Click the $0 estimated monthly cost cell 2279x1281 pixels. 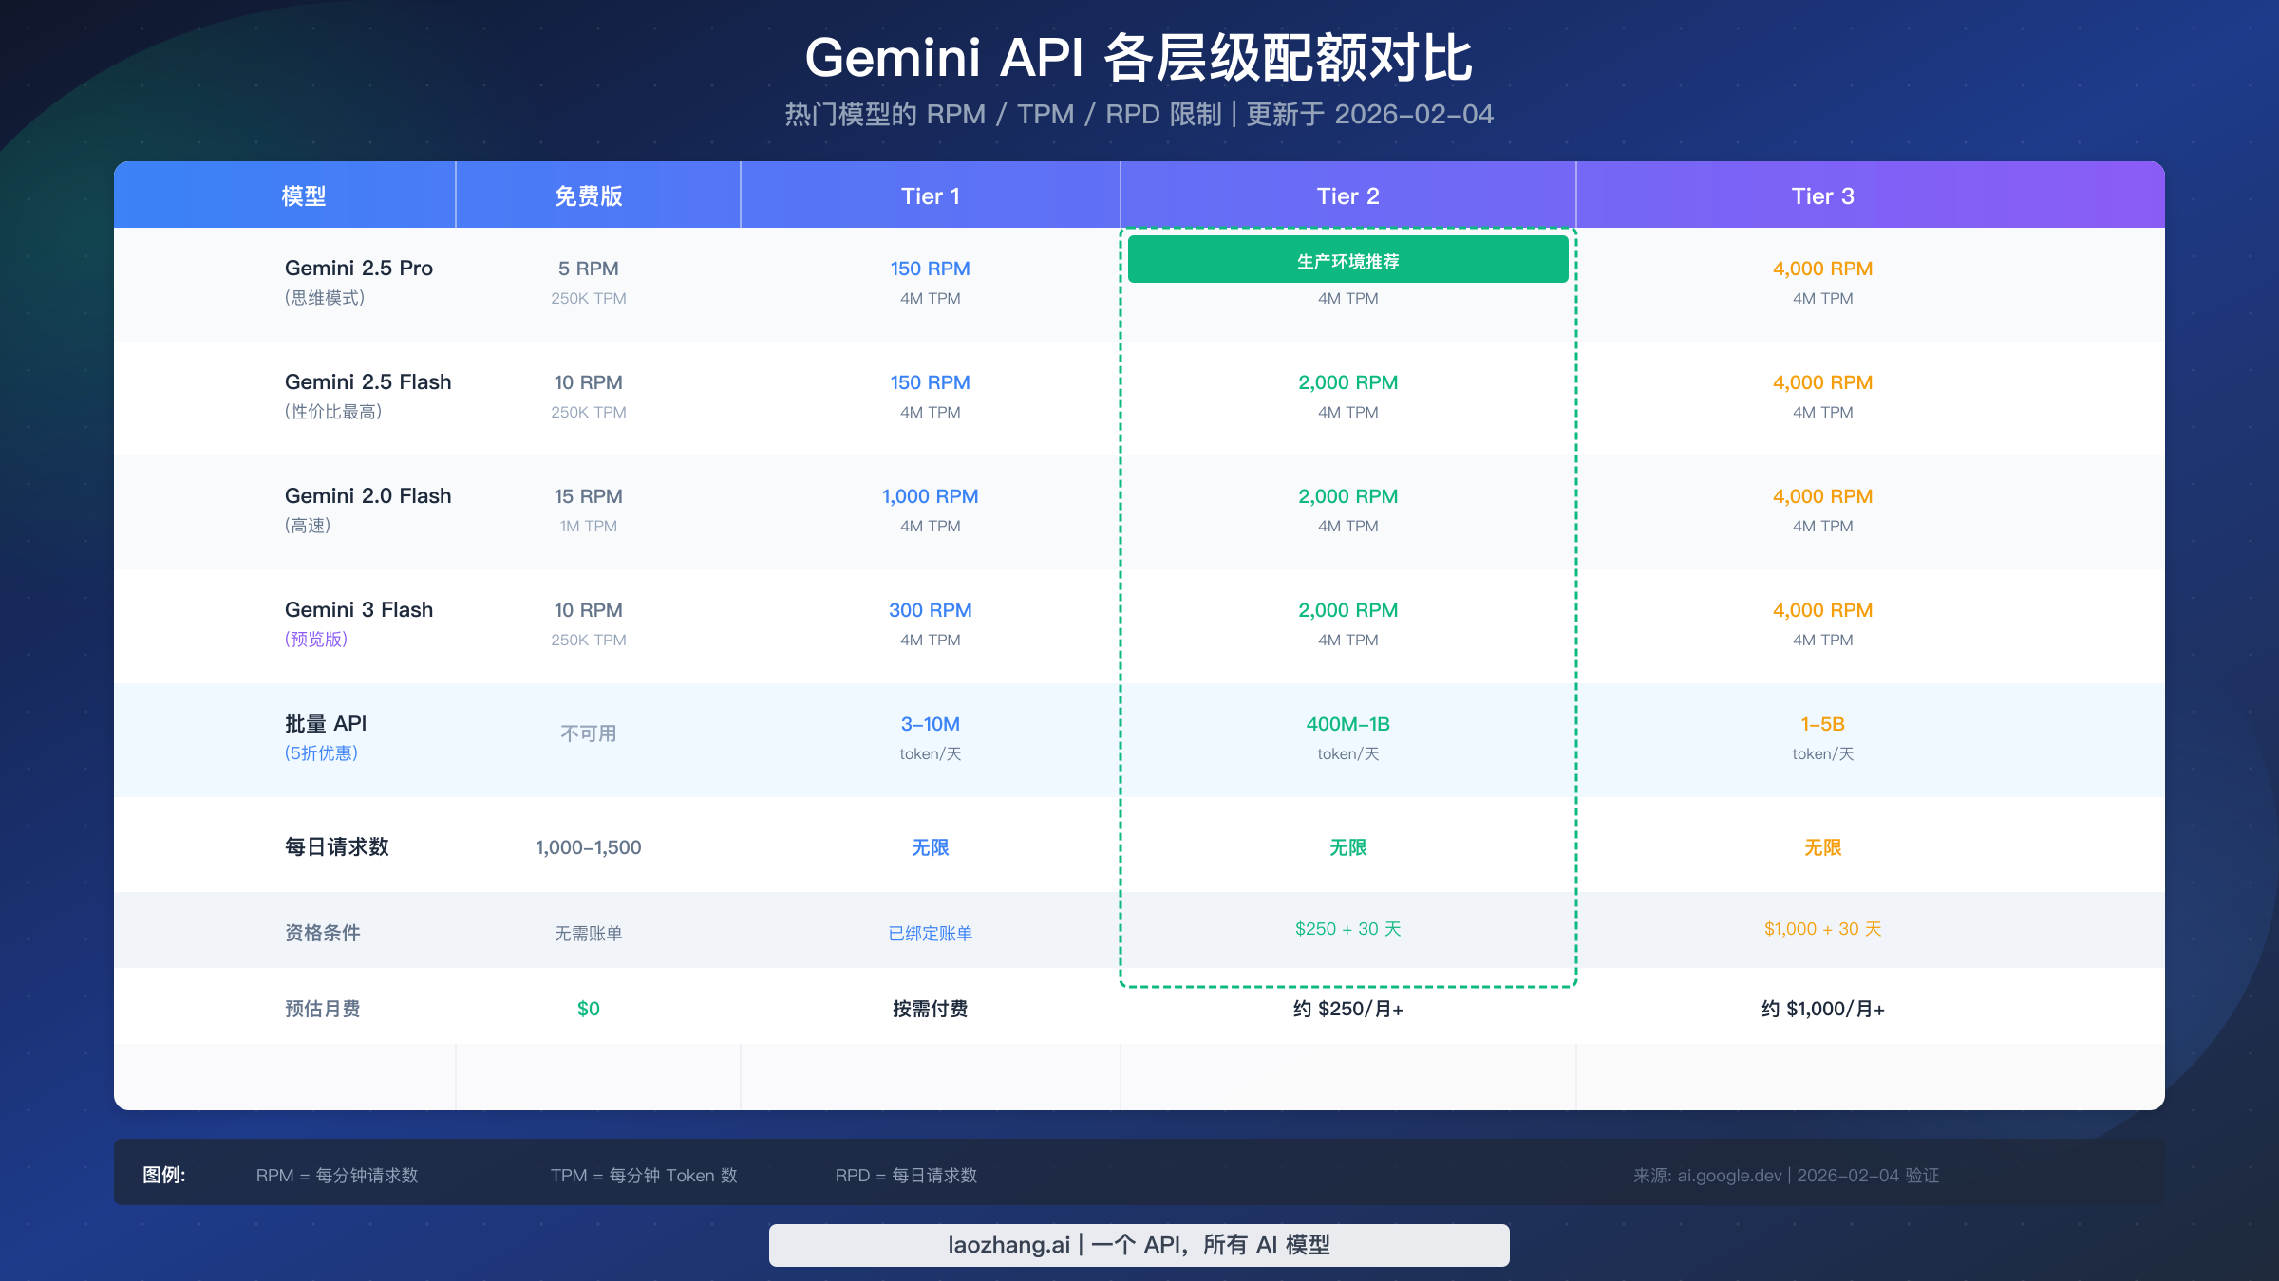coord(588,1009)
